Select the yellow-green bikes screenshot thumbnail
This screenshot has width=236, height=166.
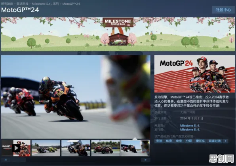(x=46, y=148)
